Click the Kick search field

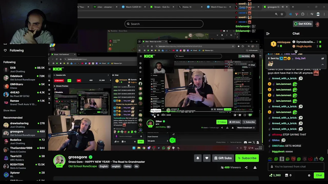pyautogui.click(x=164, y=24)
